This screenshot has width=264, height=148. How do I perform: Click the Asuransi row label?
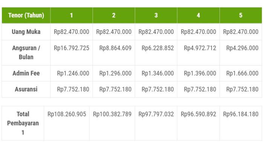[26, 89]
